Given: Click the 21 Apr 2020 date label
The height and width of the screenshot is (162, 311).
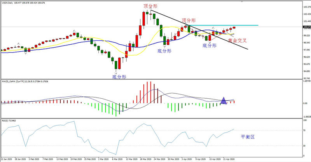Looking at the screenshot, I should point(229,159).
